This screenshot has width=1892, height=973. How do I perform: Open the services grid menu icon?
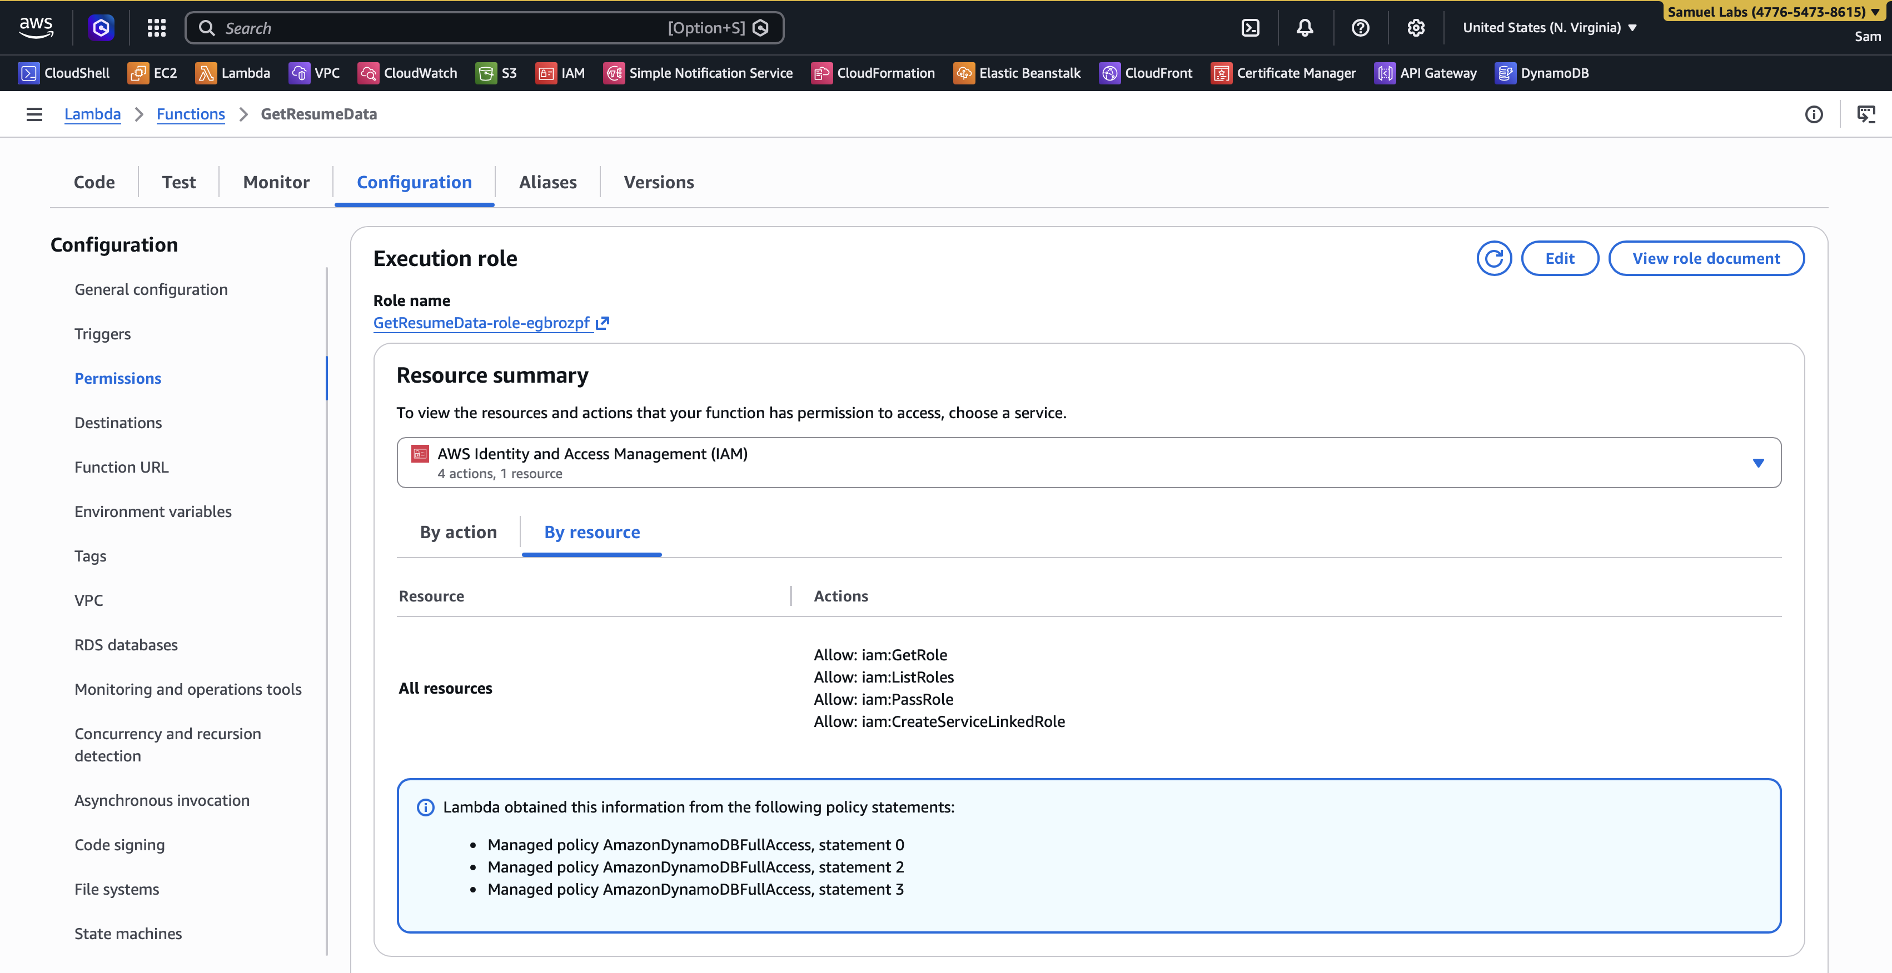click(x=156, y=28)
